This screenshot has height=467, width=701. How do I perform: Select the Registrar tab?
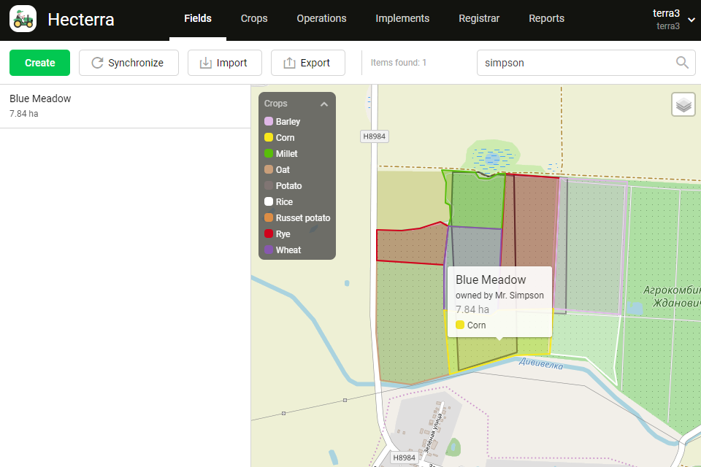pos(479,19)
